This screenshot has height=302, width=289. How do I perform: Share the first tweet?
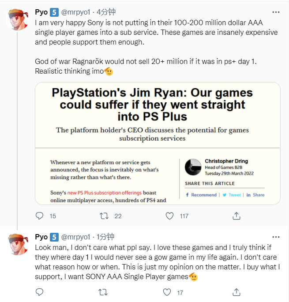point(236,216)
